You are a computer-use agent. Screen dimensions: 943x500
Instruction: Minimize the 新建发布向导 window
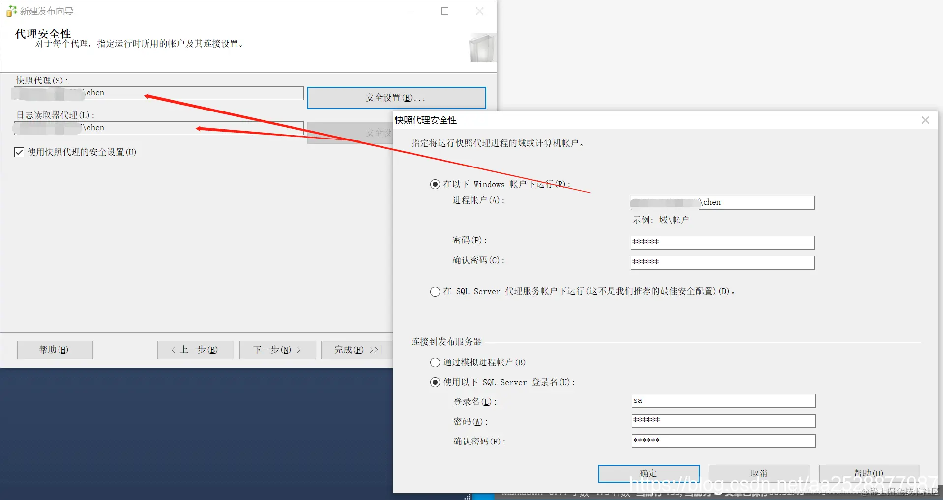[x=411, y=11]
